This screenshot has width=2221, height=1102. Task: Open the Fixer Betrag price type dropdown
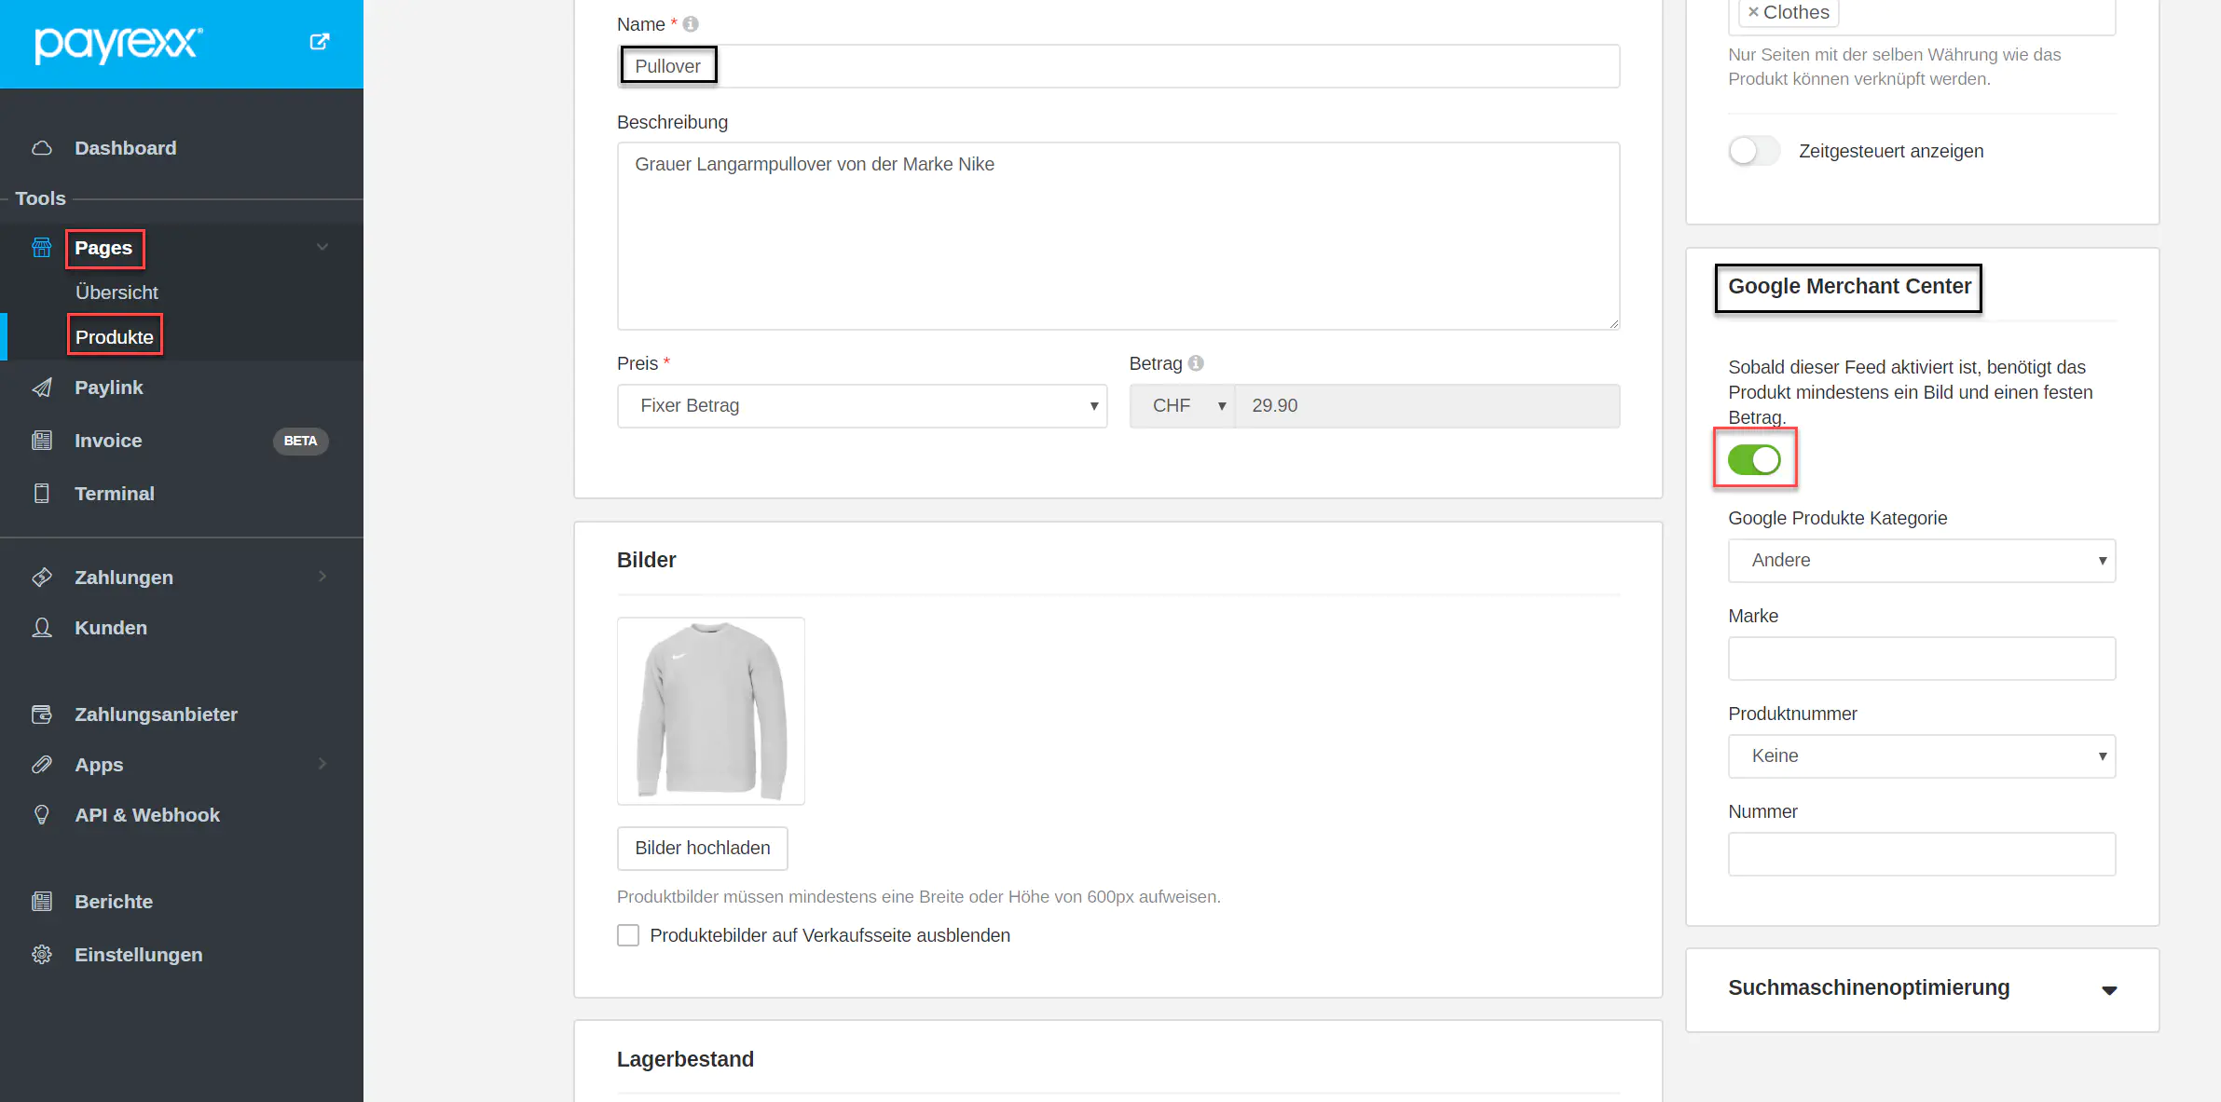[861, 406]
